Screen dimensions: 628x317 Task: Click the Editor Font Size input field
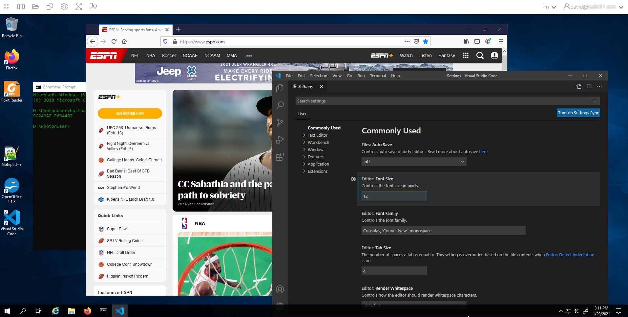[394, 196]
